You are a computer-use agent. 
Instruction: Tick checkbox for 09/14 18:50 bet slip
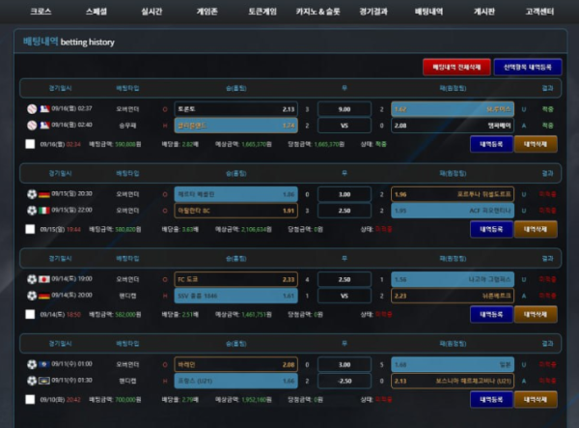pos(30,314)
